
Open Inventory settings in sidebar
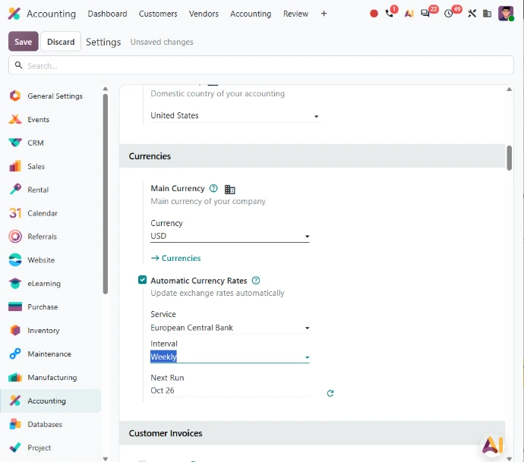(50, 331)
